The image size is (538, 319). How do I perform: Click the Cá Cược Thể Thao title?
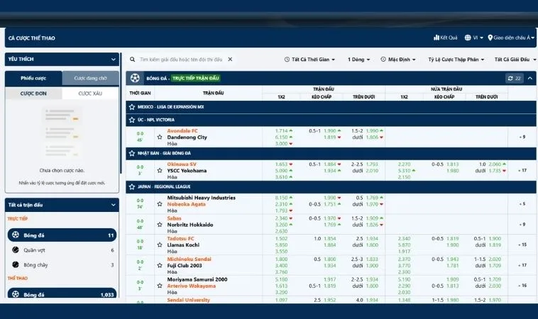31,38
